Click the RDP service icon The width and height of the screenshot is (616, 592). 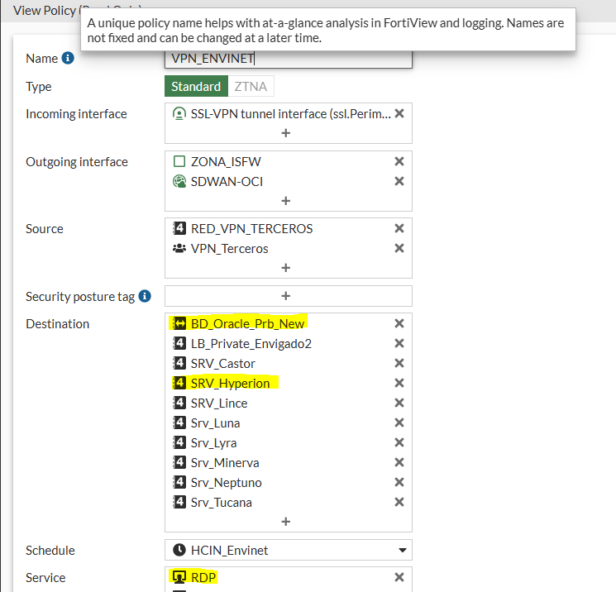coord(179,577)
